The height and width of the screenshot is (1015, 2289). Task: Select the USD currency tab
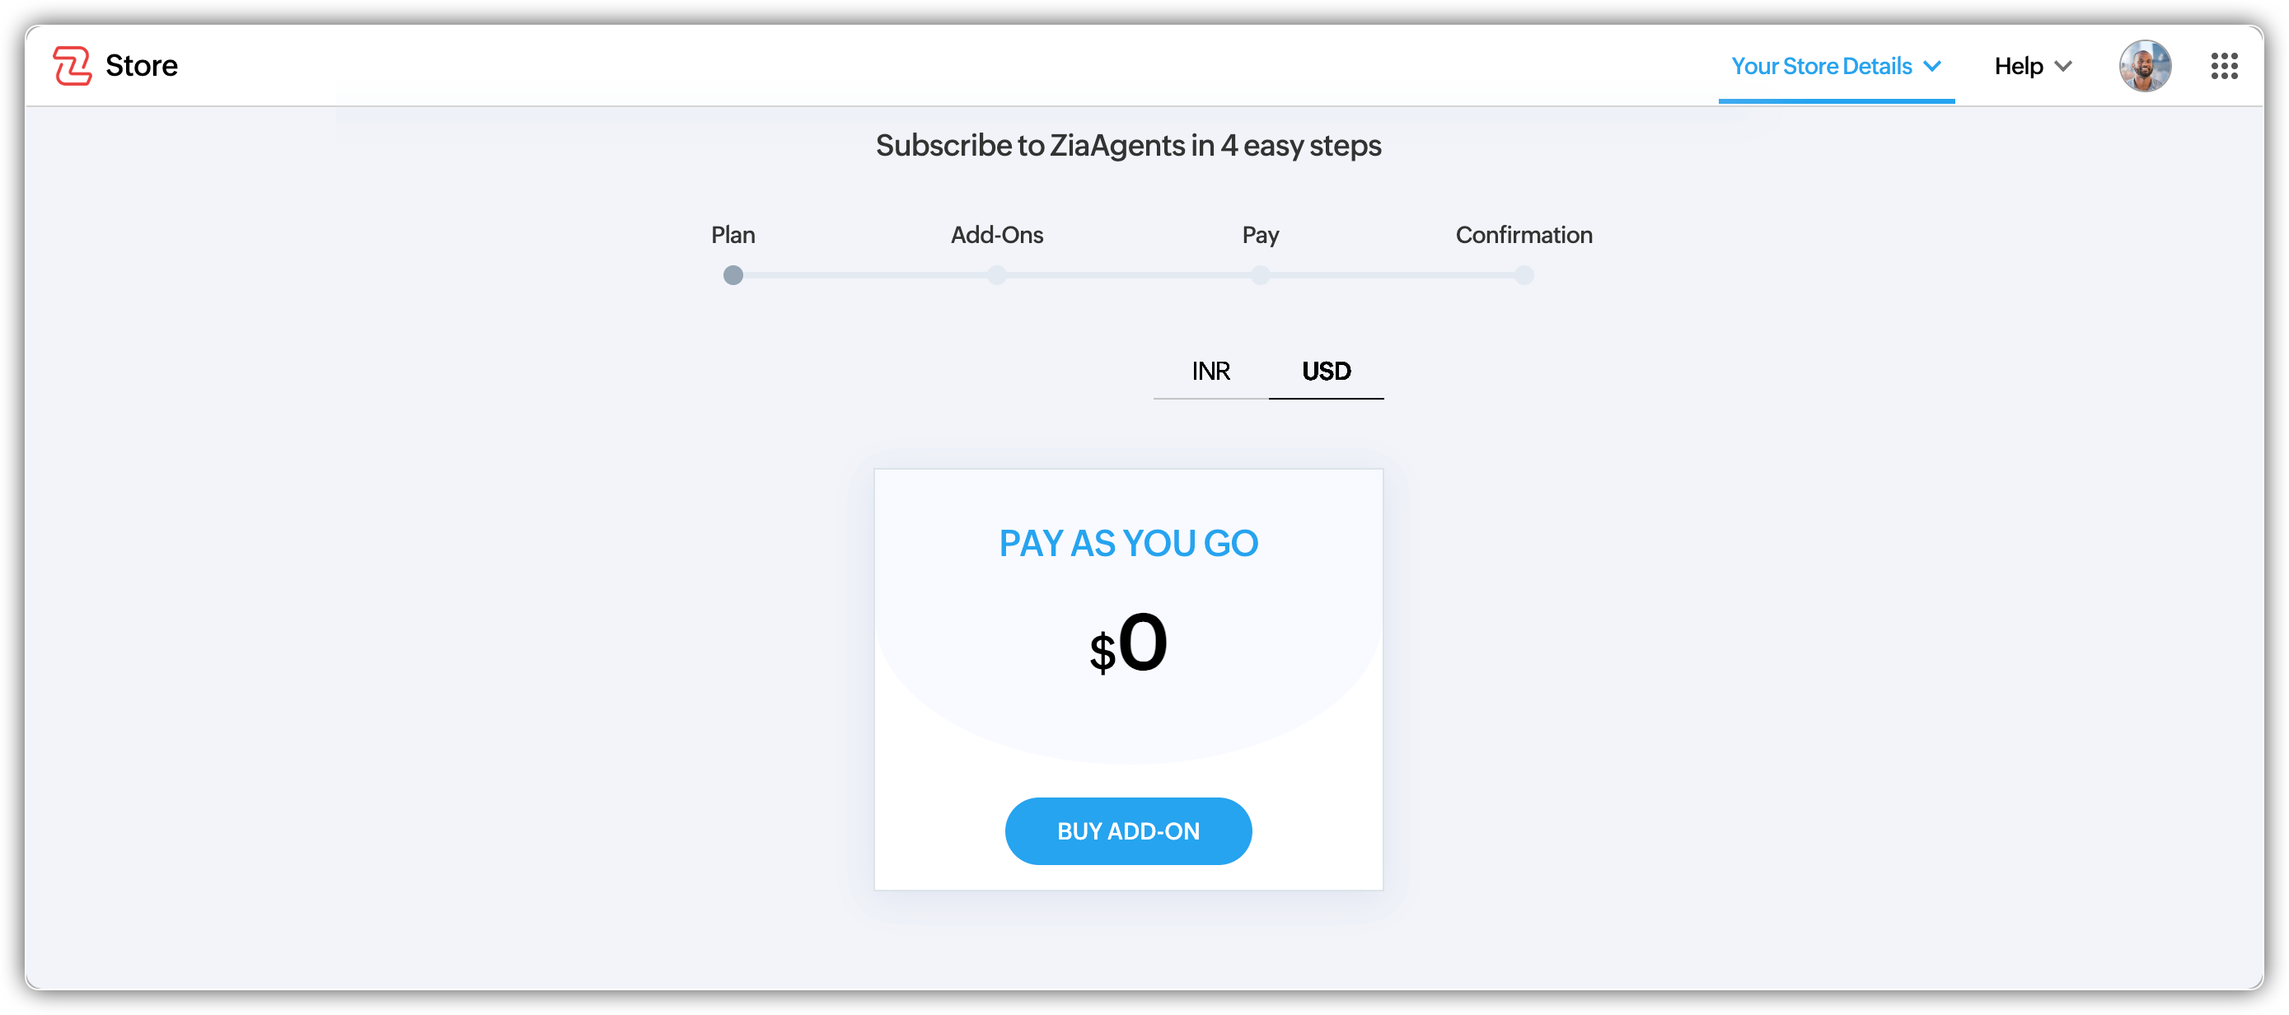(x=1326, y=371)
